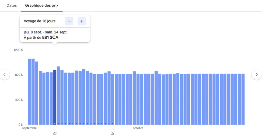The height and width of the screenshot is (137, 262).
Task: Increase trip length with the plus button
Action: click(x=82, y=21)
